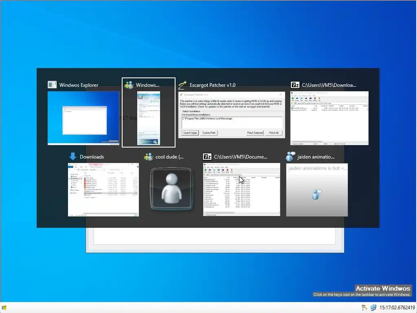Viewport: 417px width, 313px height.
Task: Switch to the Escargot Patcher v1.0 preview
Action: [x=231, y=115]
